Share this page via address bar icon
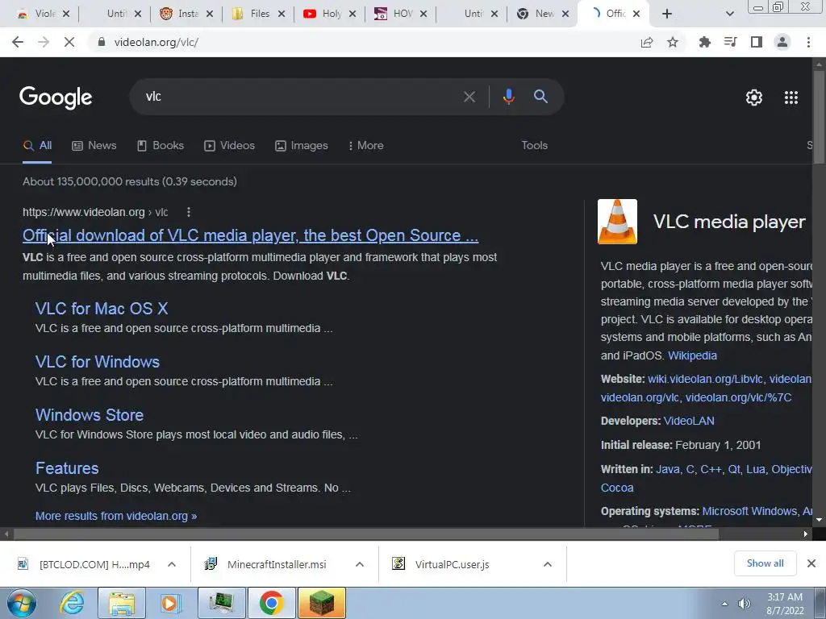This screenshot has width=826, height=619. [x=647, y=42]
